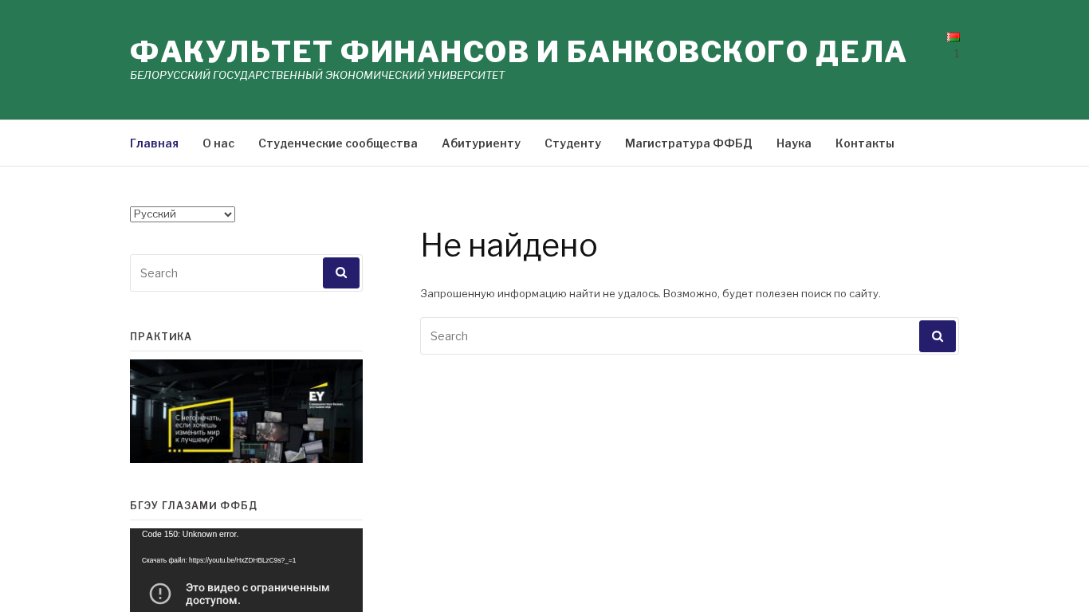This screenshot has height=612, width=1089.
Task: Click the number 1 below the flag
Action: [957, 53]
